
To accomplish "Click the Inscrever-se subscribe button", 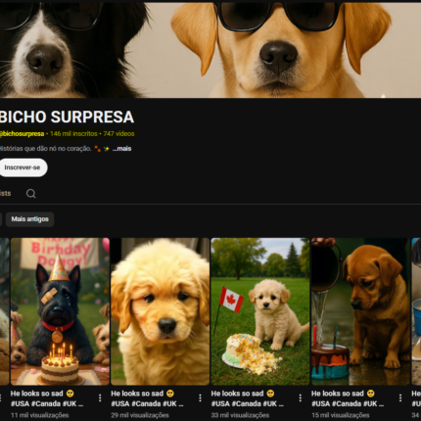I will point(23,167).
